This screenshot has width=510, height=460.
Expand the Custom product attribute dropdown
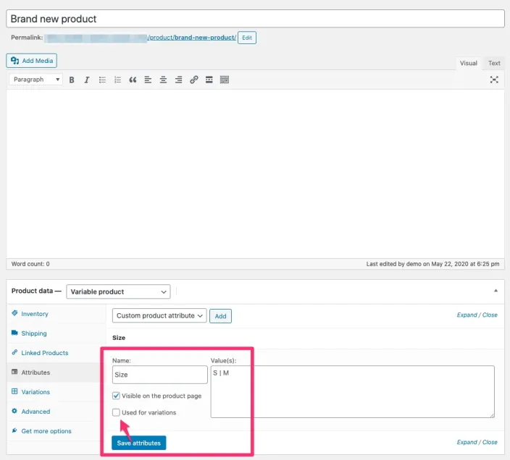click(x=160, y=315)
